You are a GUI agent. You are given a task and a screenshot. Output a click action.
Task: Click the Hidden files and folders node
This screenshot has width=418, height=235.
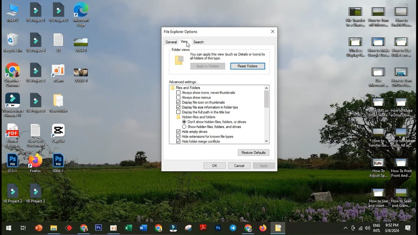(196, 117)
